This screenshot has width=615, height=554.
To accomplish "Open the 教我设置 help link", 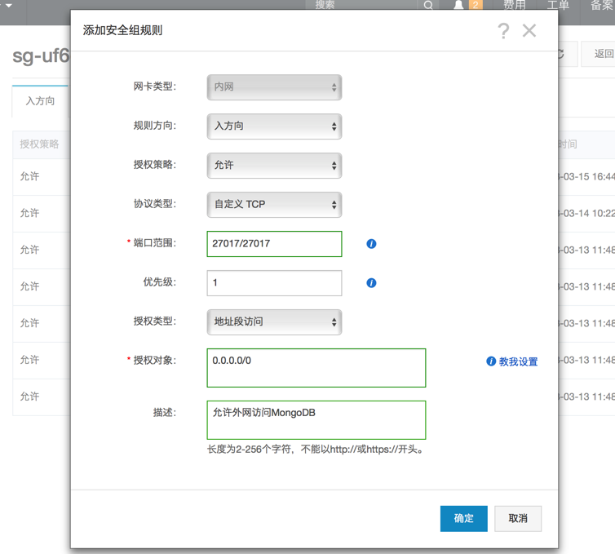I will click(518, 361).
